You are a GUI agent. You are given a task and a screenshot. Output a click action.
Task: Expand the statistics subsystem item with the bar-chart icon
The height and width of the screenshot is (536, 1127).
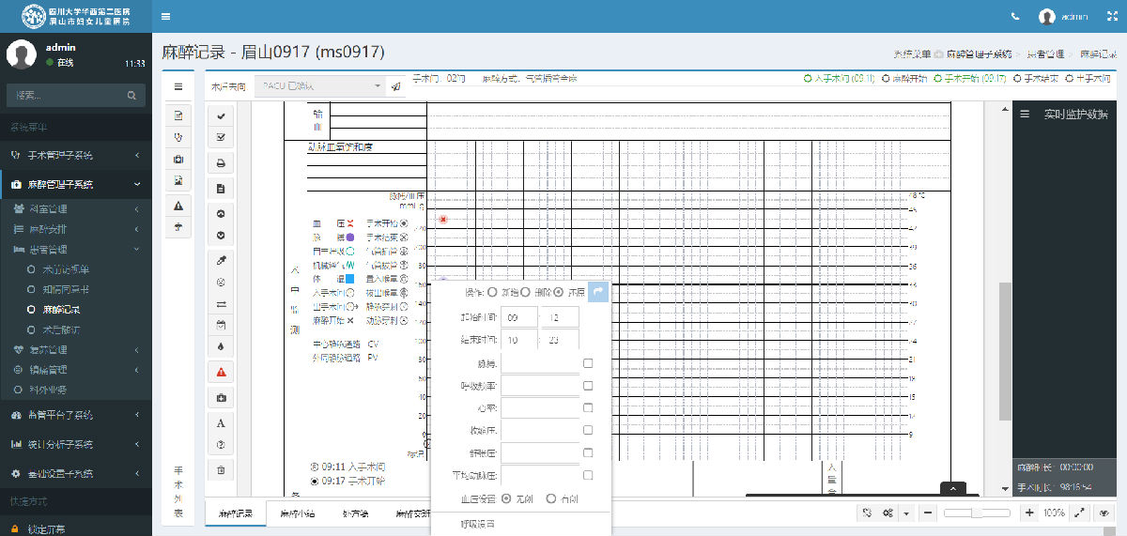point(76,444)
